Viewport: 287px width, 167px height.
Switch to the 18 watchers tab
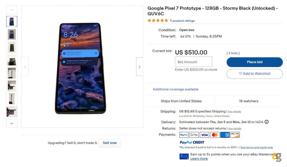point(249,101)
